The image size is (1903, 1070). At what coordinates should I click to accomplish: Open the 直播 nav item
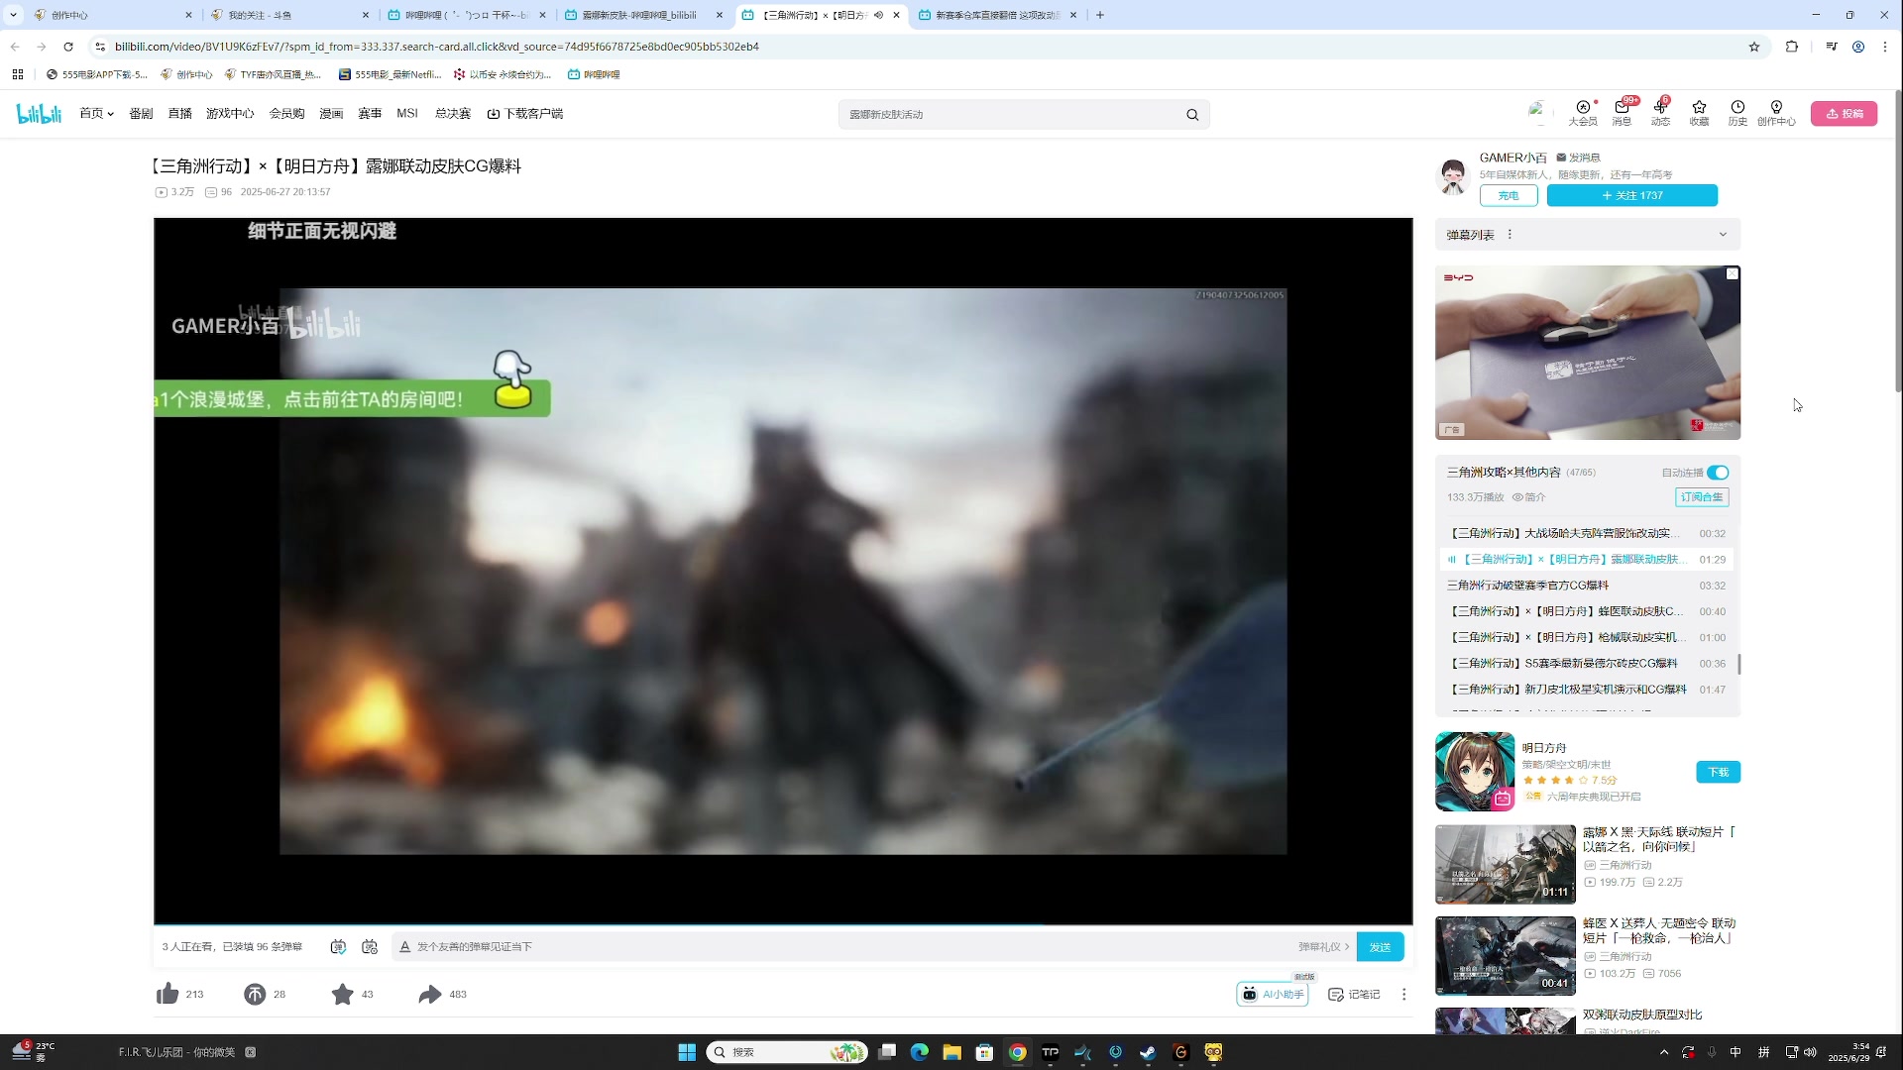[x=179, y=113]
